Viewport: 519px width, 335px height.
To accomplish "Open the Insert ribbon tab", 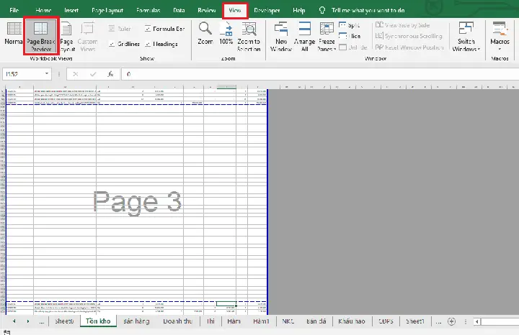I will [x=71, y=10].
